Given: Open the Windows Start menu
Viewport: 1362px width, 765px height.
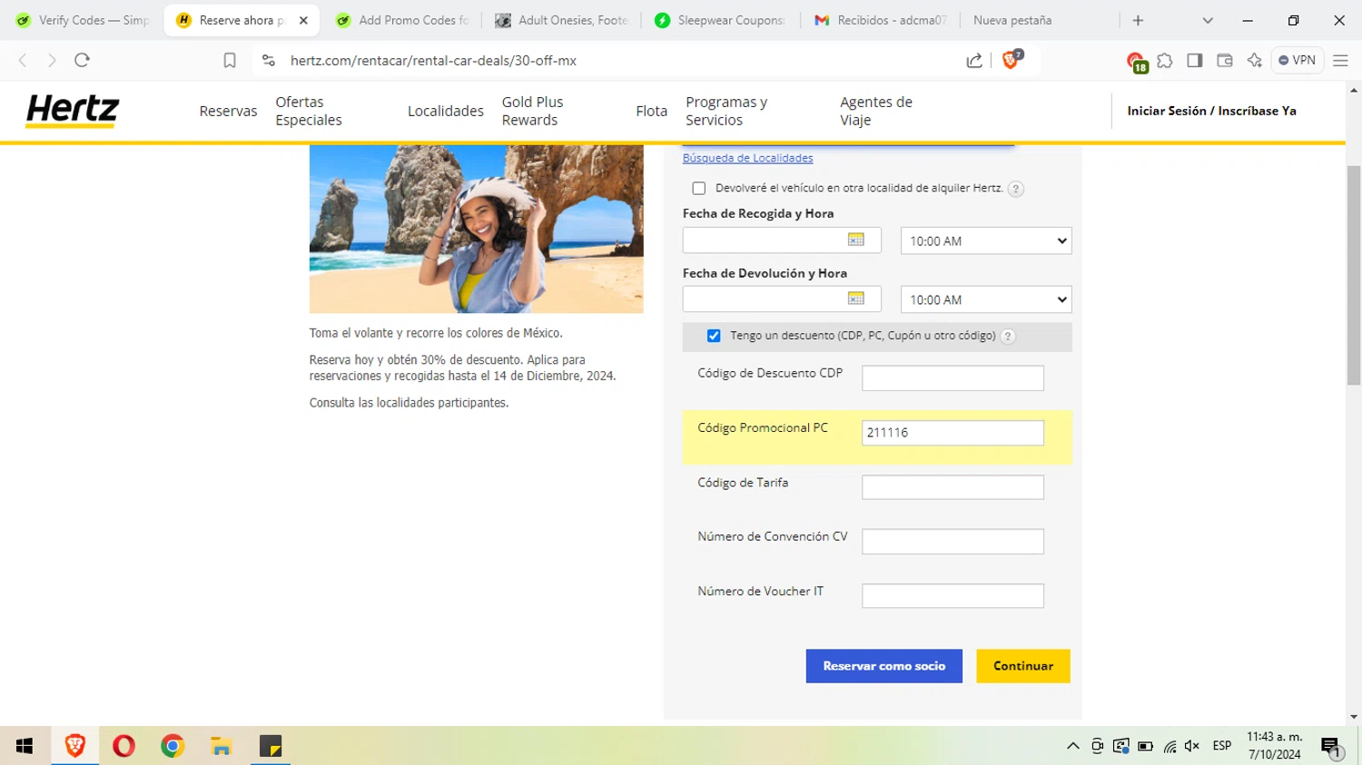Looking at the screenshot, I should point(25,746).
